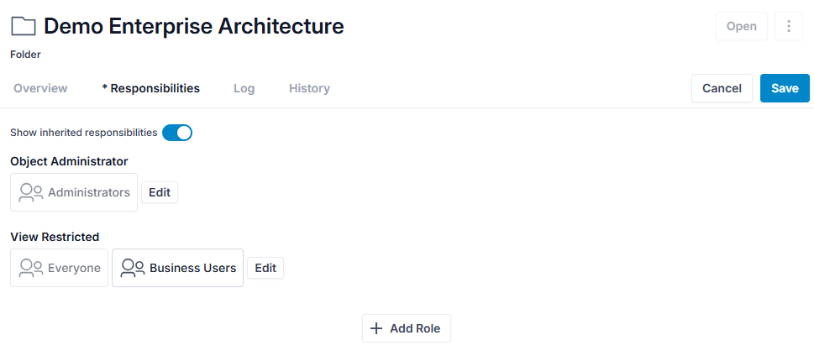The image size is (814, 351).
Task: Add a new role
Action: tap(407, 328)
